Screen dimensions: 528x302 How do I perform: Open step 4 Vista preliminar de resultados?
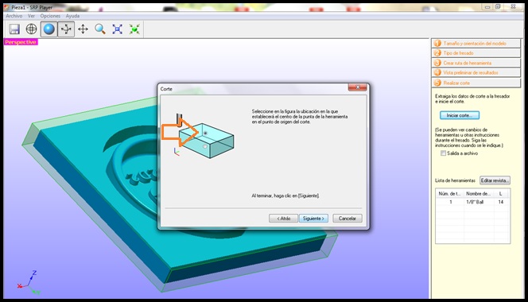click(x=476, y=73)
